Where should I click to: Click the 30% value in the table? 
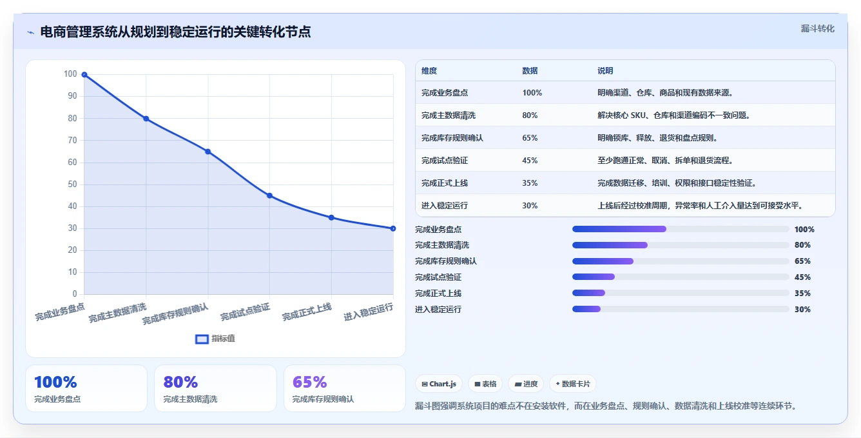click(x=530, y=206)
